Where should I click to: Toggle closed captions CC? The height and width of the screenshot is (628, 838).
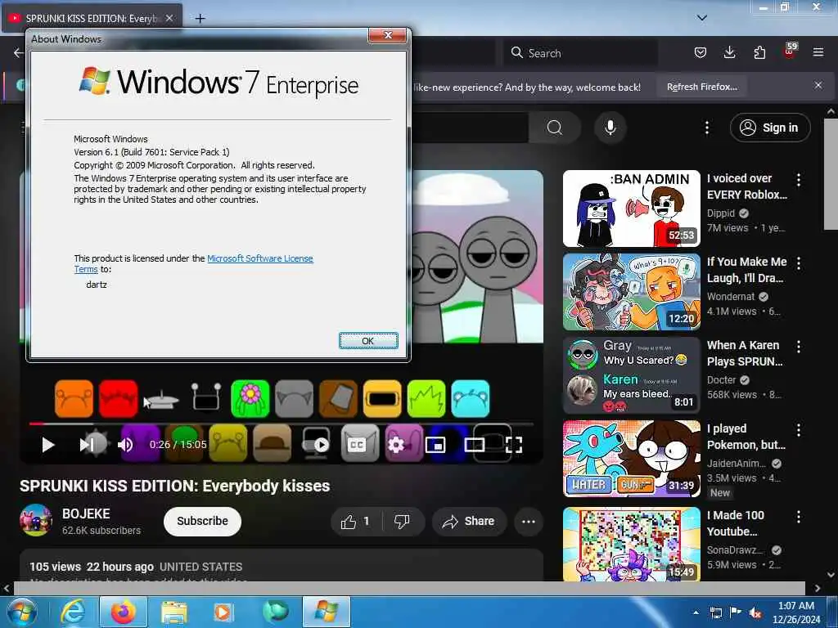357,445
